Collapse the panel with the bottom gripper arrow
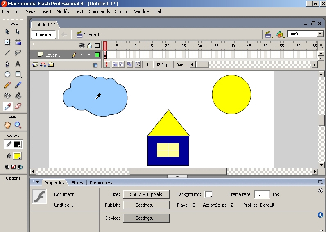Viewport: 326px width, 232px height. point(177,176)
